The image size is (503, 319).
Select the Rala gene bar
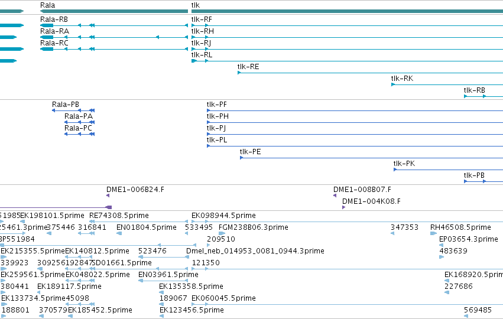pyautogui.click(x=114, y=11)
